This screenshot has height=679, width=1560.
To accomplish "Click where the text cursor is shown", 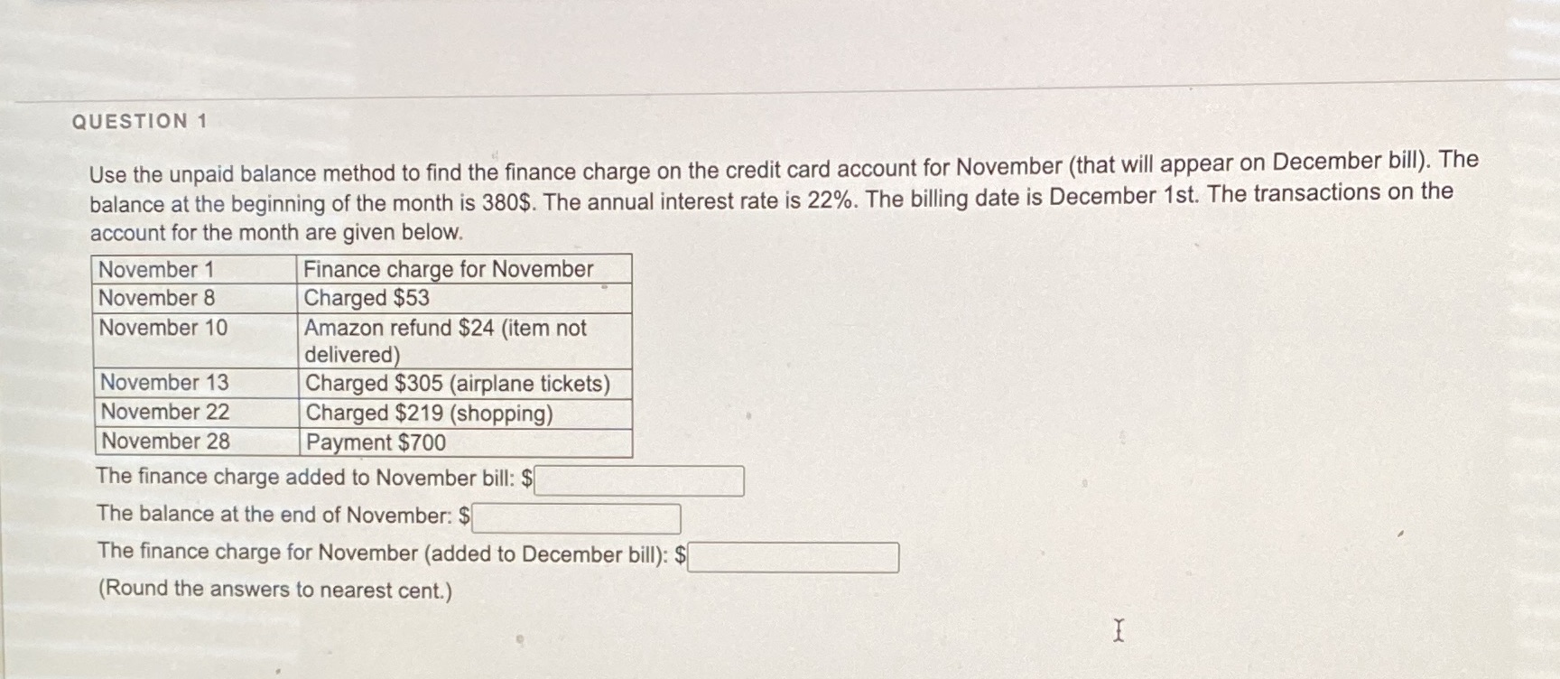I will pos(1119,632).
